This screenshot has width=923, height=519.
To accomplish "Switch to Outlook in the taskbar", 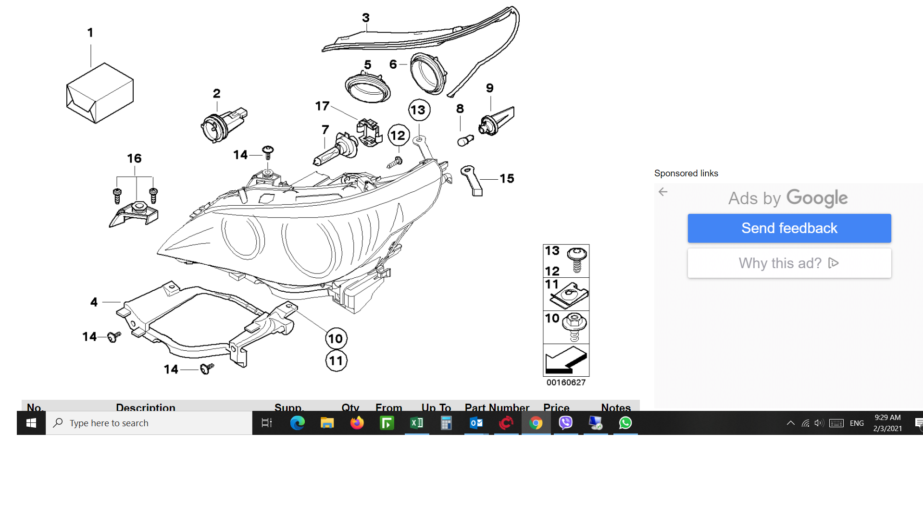I will (476, 423).
